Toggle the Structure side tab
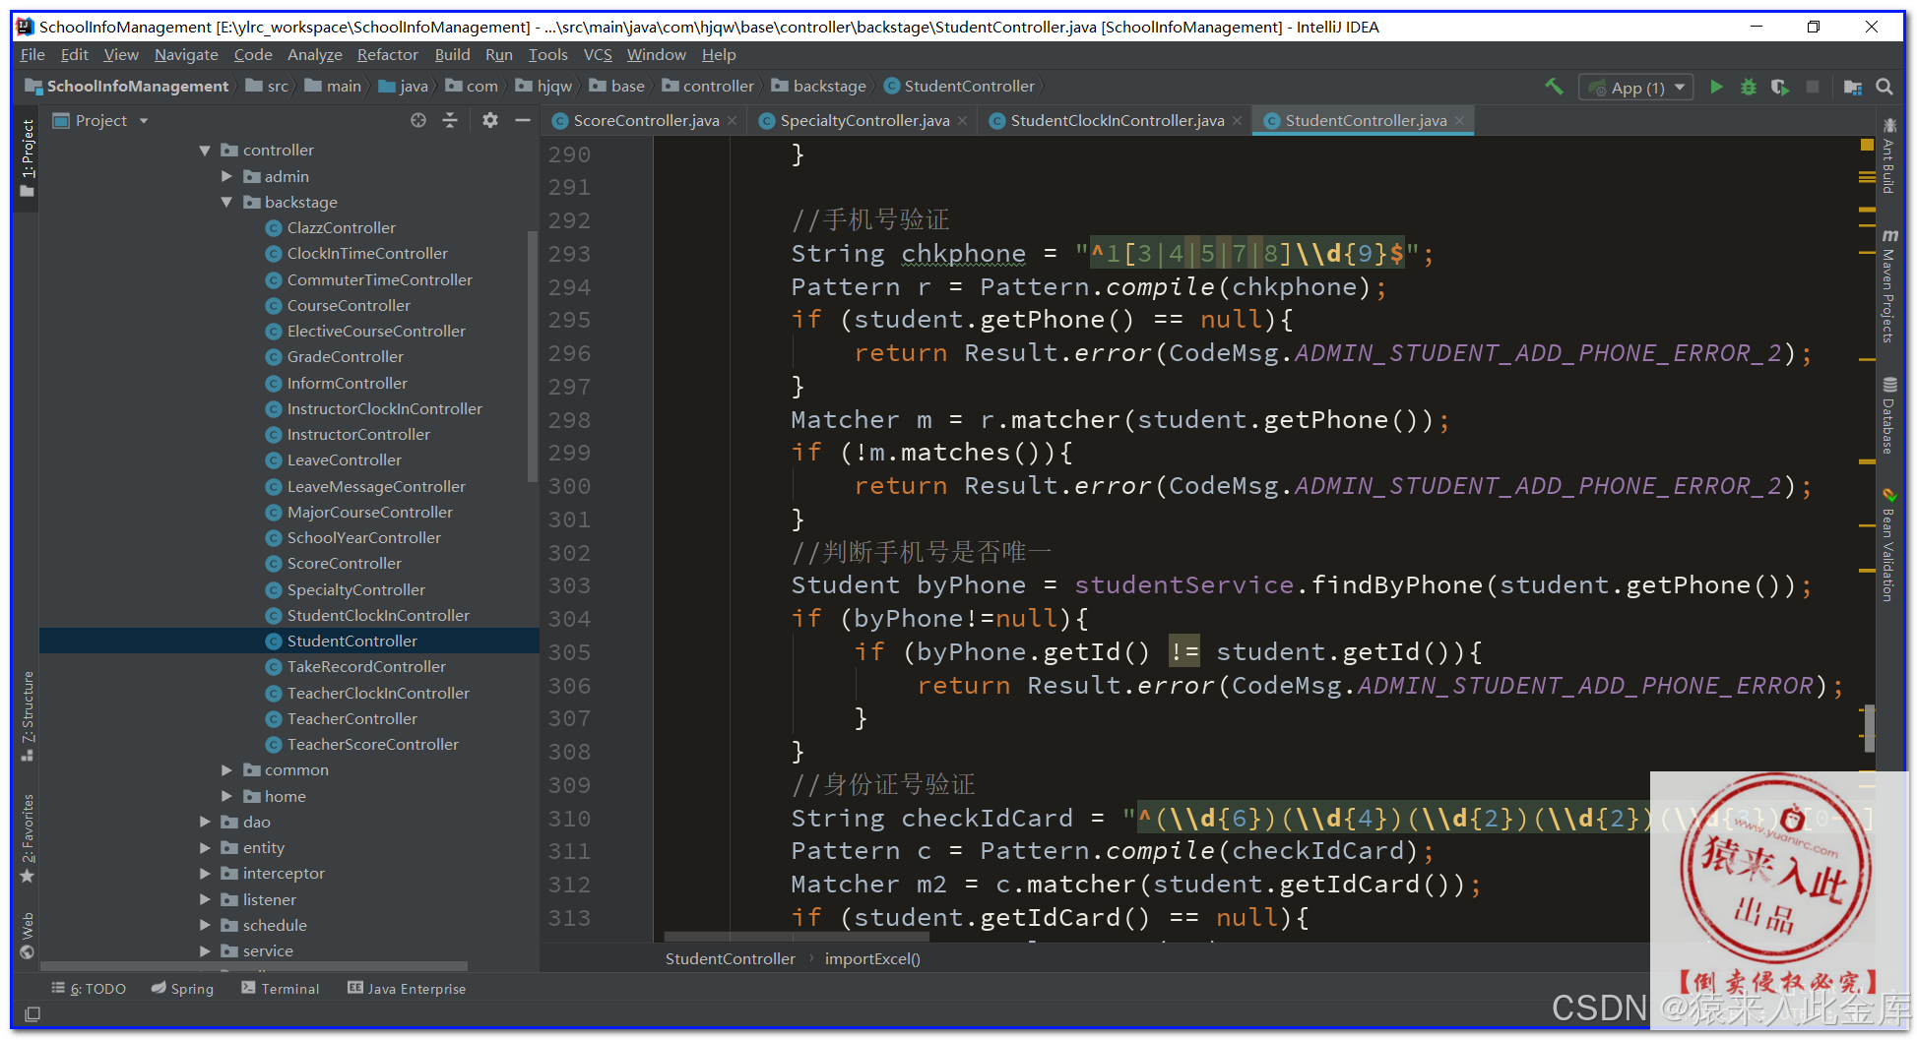Image resolution: width=1917 pixels, height=1040 pixels. tap(27, 715)
